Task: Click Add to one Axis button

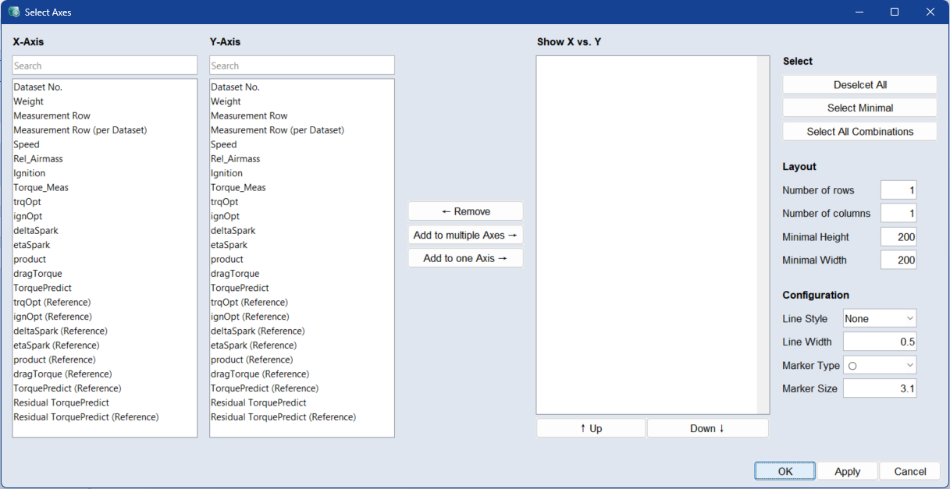Action: pos(465,258)
